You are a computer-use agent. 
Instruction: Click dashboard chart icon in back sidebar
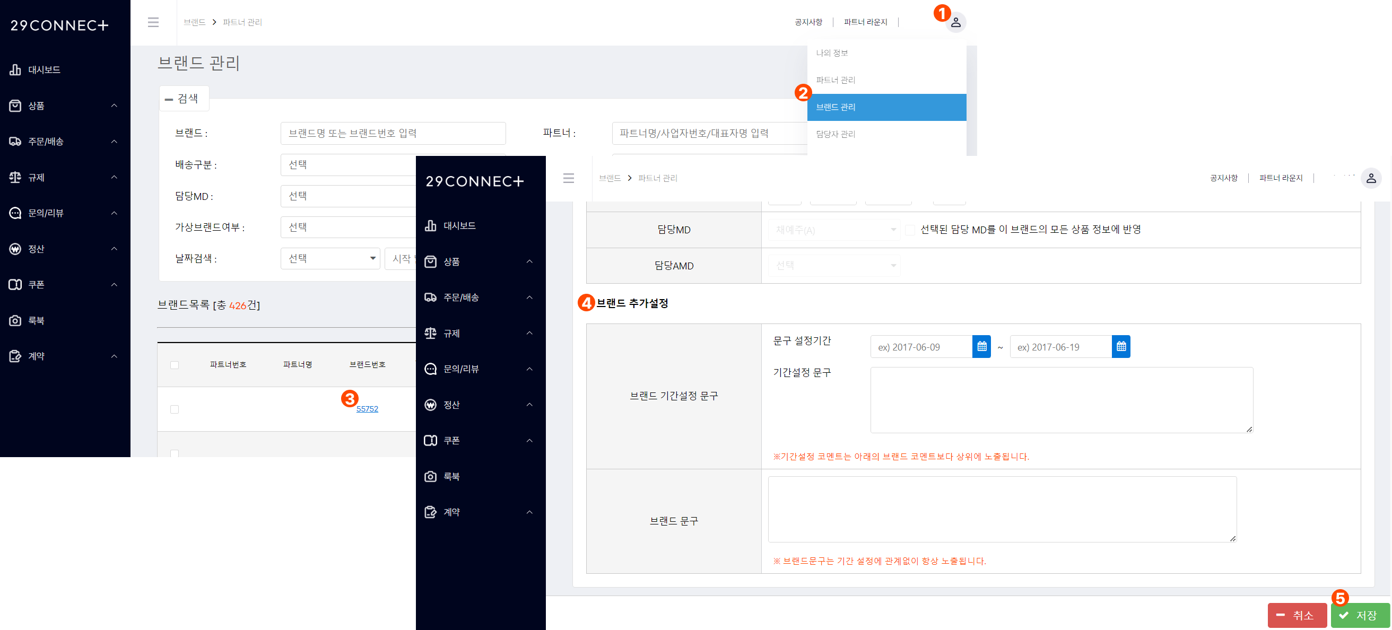(x=15, y=69)
